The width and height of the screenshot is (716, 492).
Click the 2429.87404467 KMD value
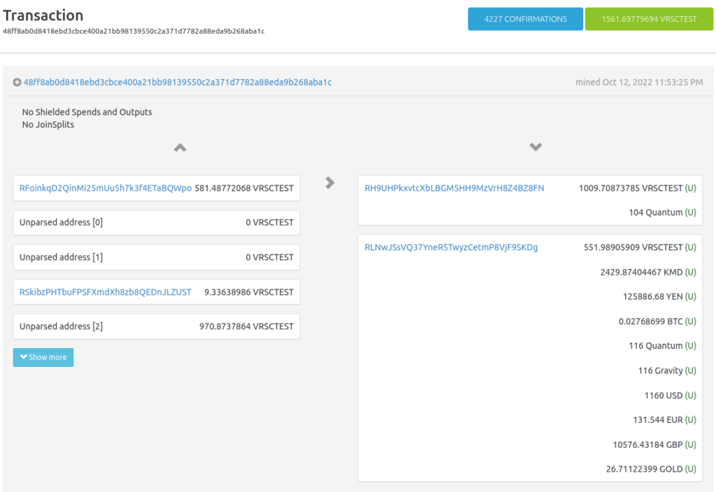click(x=642, y=272)
